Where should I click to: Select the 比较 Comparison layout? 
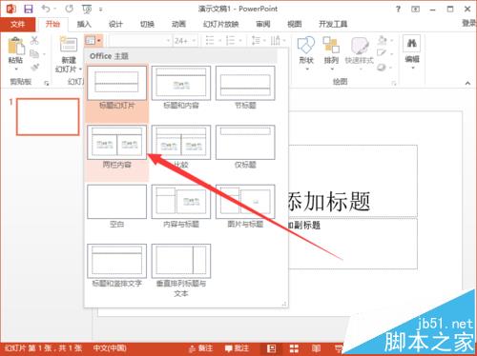181,148
